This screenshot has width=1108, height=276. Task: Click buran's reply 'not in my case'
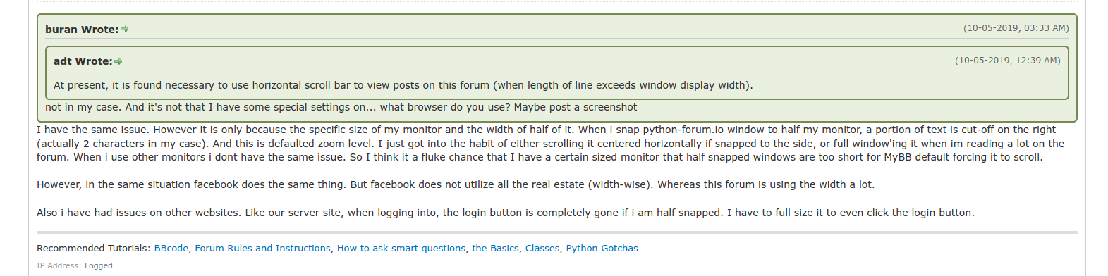click(341, 107)
